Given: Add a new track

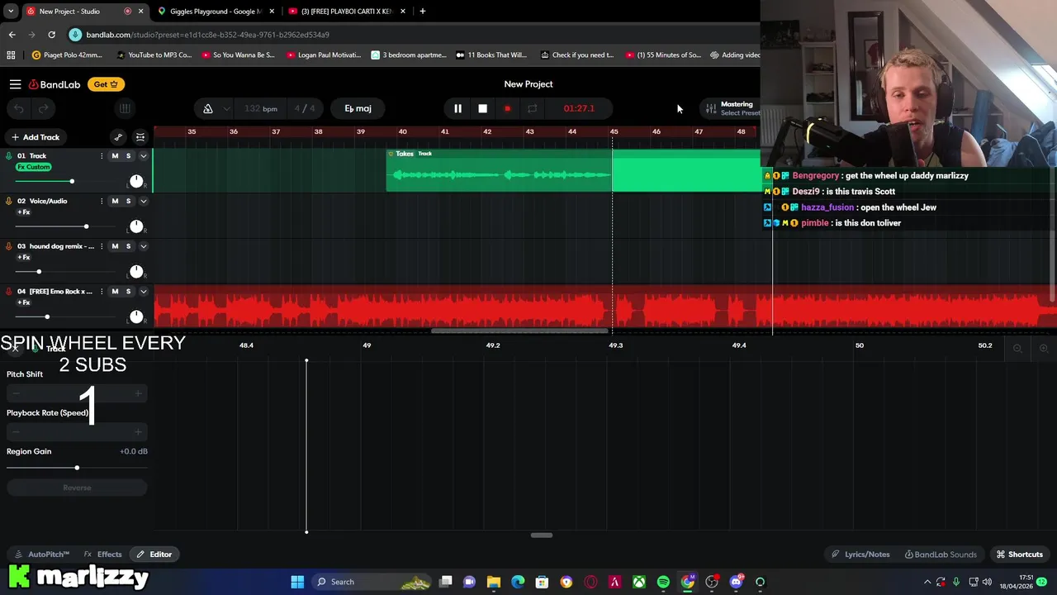Looking at the screenshot, I should tap(35, 137).
